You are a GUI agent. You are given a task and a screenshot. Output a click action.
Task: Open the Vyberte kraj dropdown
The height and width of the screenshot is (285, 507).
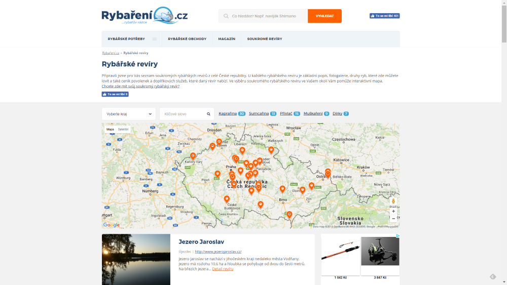click(x=129, y=114)
